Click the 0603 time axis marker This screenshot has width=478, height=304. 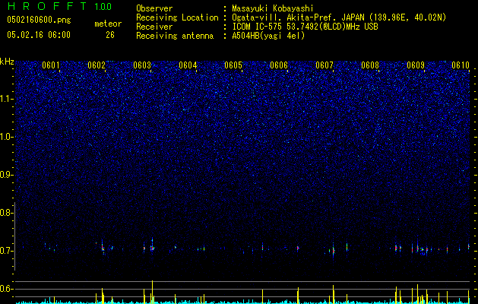pyautogui.click(x=142, y=65)
